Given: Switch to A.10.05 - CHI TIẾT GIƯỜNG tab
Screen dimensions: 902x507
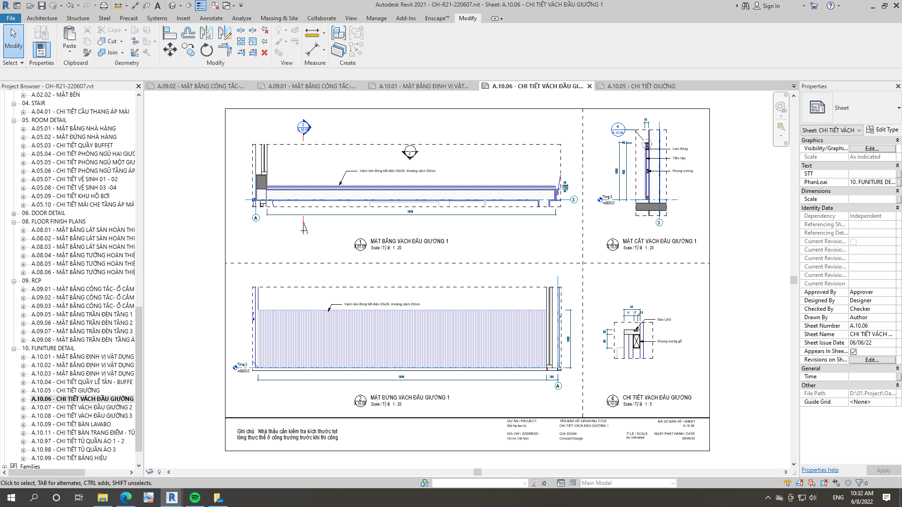Looking at the screenshot, I should (x=640, y=86).
